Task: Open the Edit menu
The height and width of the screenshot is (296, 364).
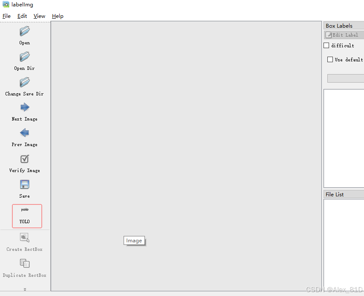Action: point(22,16)
